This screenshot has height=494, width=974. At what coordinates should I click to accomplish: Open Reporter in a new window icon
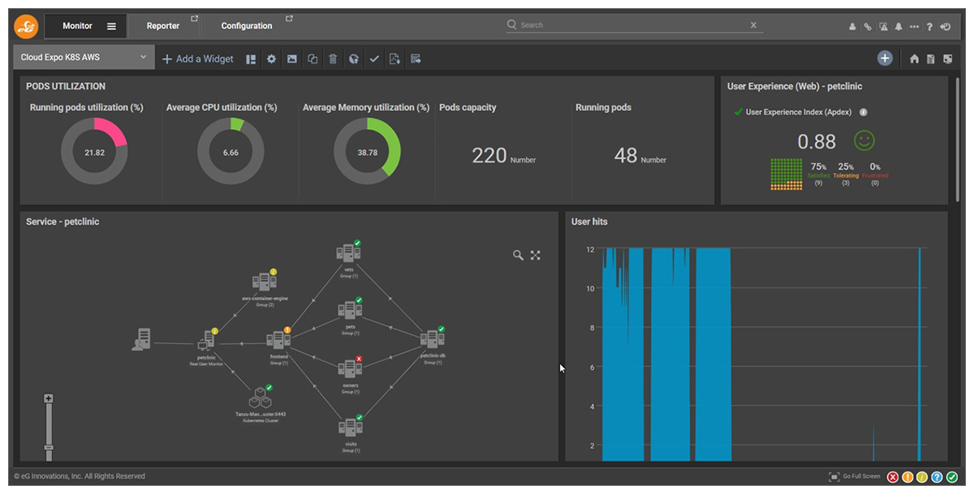click(194, 19)
